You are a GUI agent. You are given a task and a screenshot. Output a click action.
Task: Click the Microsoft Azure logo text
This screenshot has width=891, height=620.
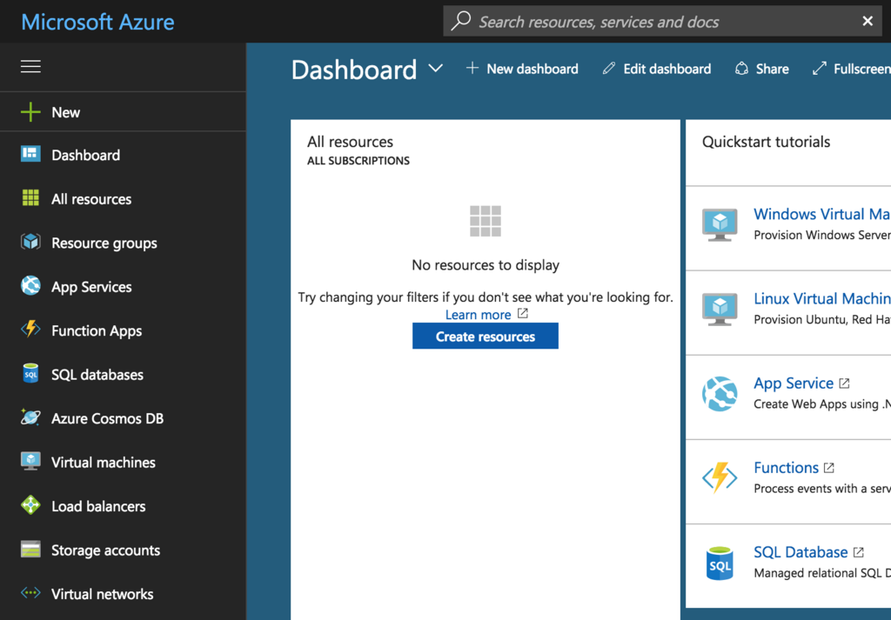pos(97,22)
